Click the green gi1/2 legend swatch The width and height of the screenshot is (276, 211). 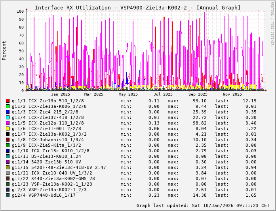tap(8, 106)
